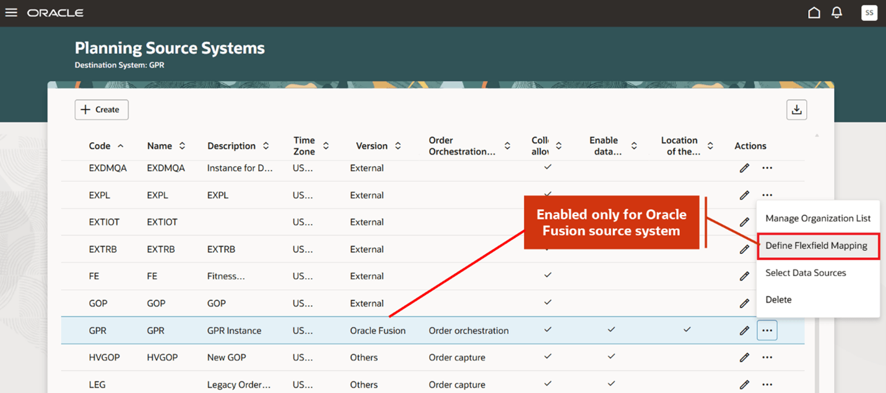Image resolution: width=886 pixels, height=393 pixels.
Task: Click the enable data check for LEG
Action: pos(611,384)
